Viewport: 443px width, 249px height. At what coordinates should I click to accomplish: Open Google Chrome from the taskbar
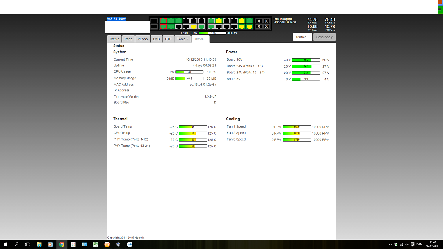(62, 244)
